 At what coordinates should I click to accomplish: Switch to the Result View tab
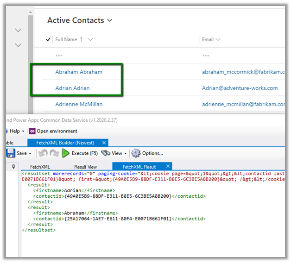(85, 167)
